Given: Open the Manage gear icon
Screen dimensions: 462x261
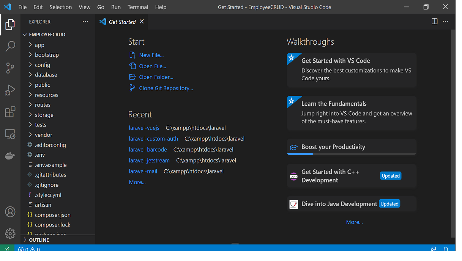Looking at the screenshot, I should (x=10, y=233).
